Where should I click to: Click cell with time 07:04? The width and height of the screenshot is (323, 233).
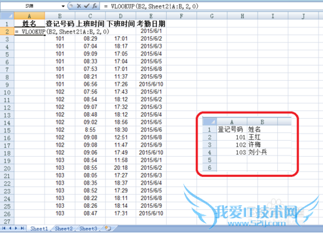pos(90,46)
